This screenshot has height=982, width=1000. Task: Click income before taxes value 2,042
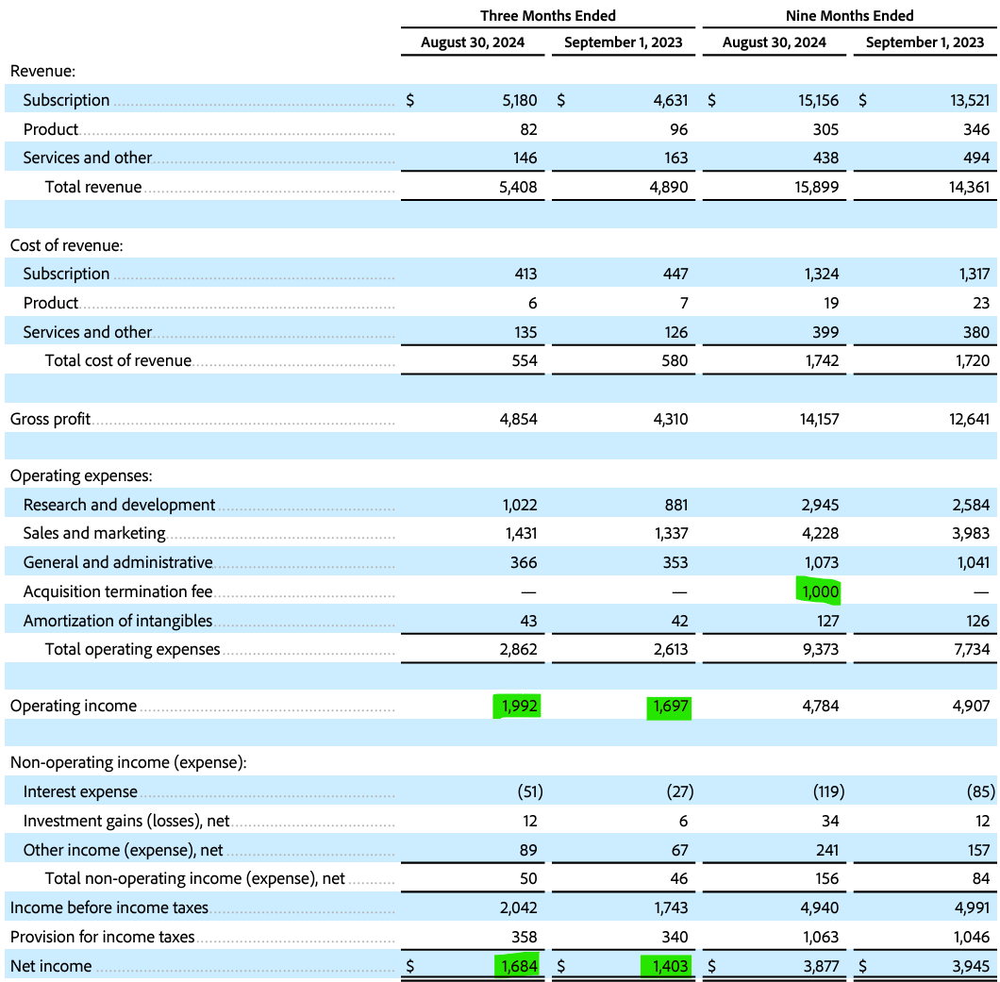click(519, 908)
